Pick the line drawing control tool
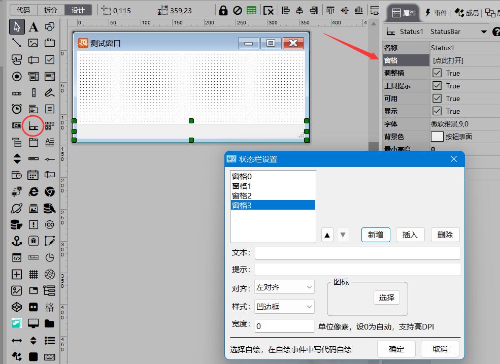Image resolution: width=500 pixels, height=364 pixels. pyautogui.click(x=17, y=43)
